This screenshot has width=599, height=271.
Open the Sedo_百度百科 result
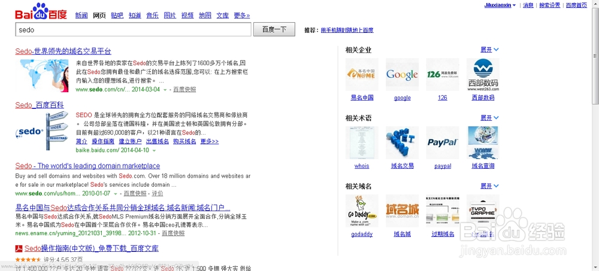[x=40, y=105]
